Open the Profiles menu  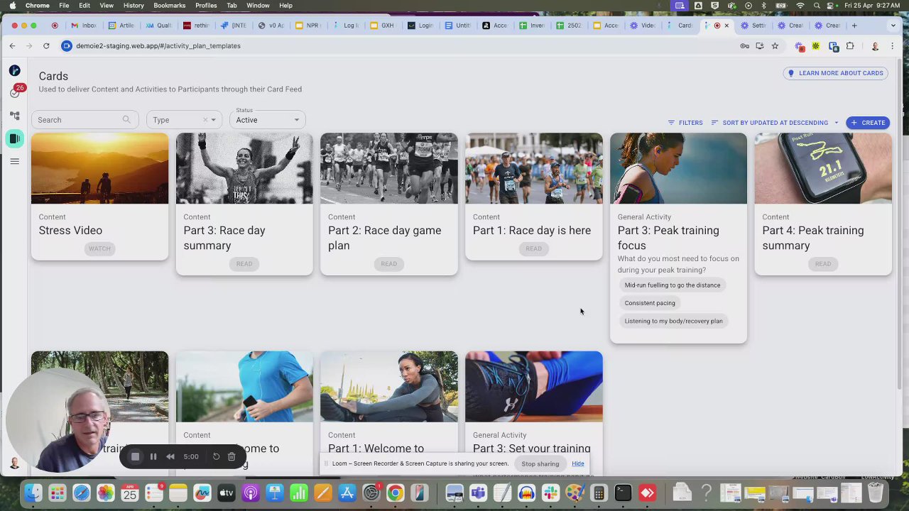(206, 6)
